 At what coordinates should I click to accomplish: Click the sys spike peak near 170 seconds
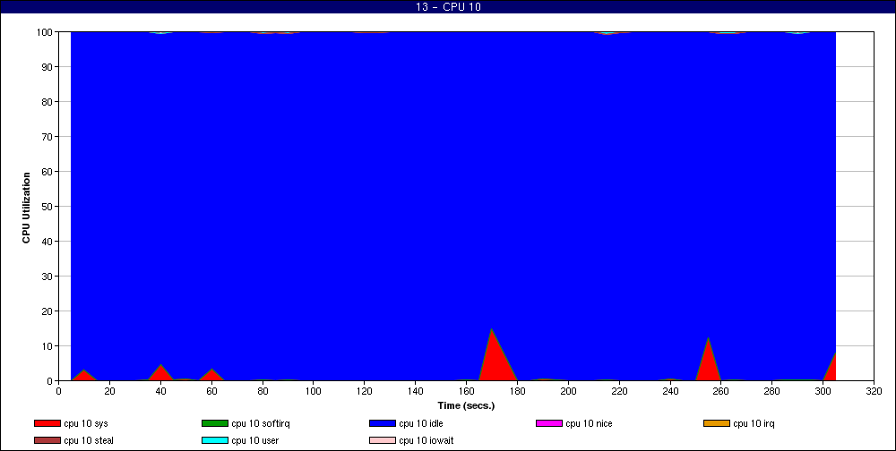(x=491, y=330)
